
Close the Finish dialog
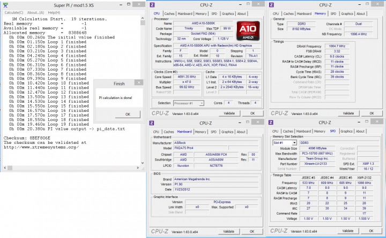coord(139,82)
